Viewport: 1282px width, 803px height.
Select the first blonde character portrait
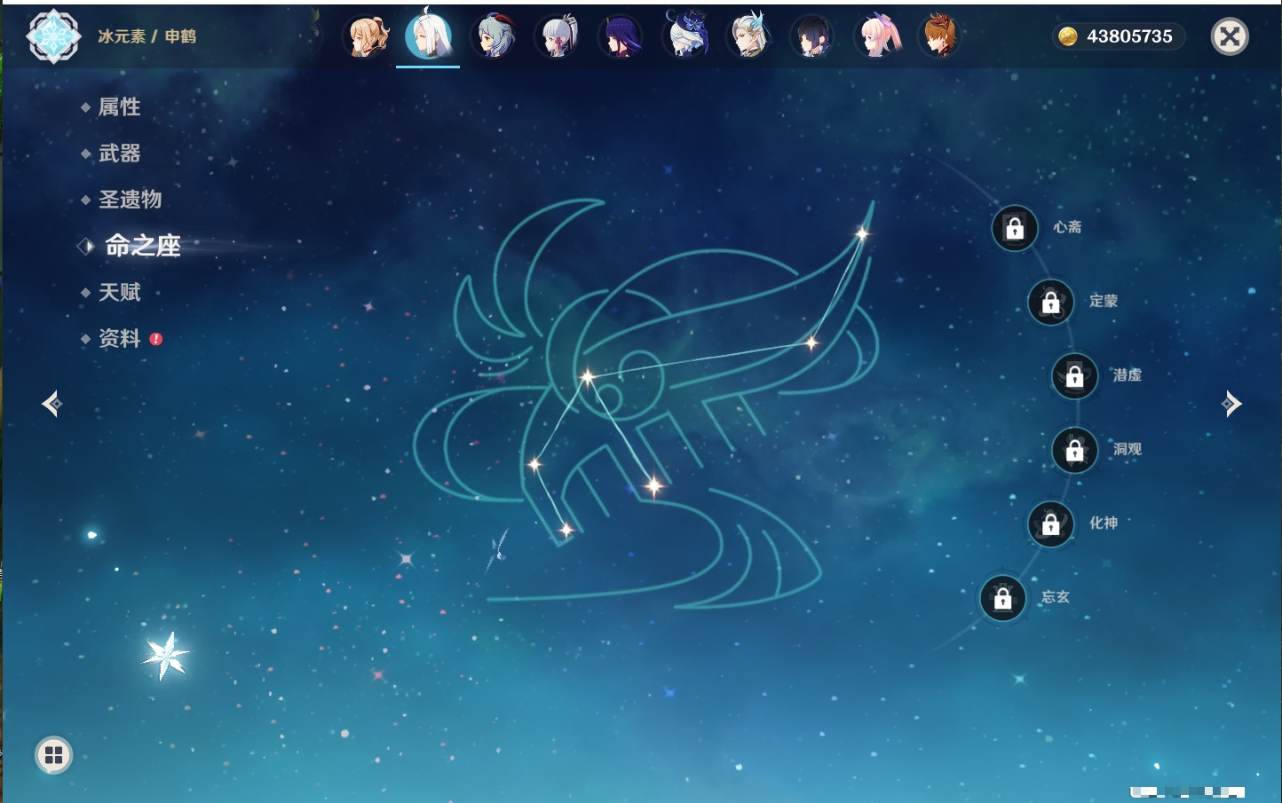click(367, 36)
